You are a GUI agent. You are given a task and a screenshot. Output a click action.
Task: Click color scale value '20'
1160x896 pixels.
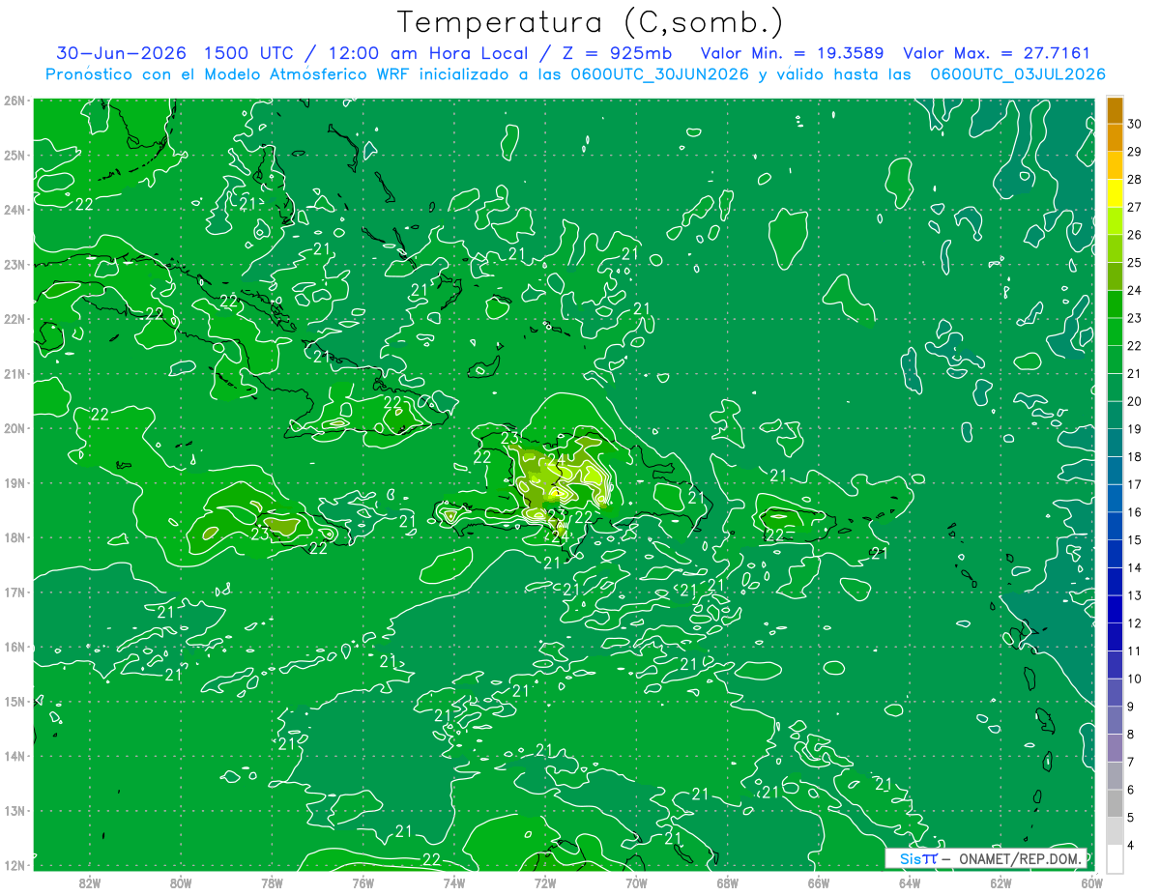point(1134,401)
